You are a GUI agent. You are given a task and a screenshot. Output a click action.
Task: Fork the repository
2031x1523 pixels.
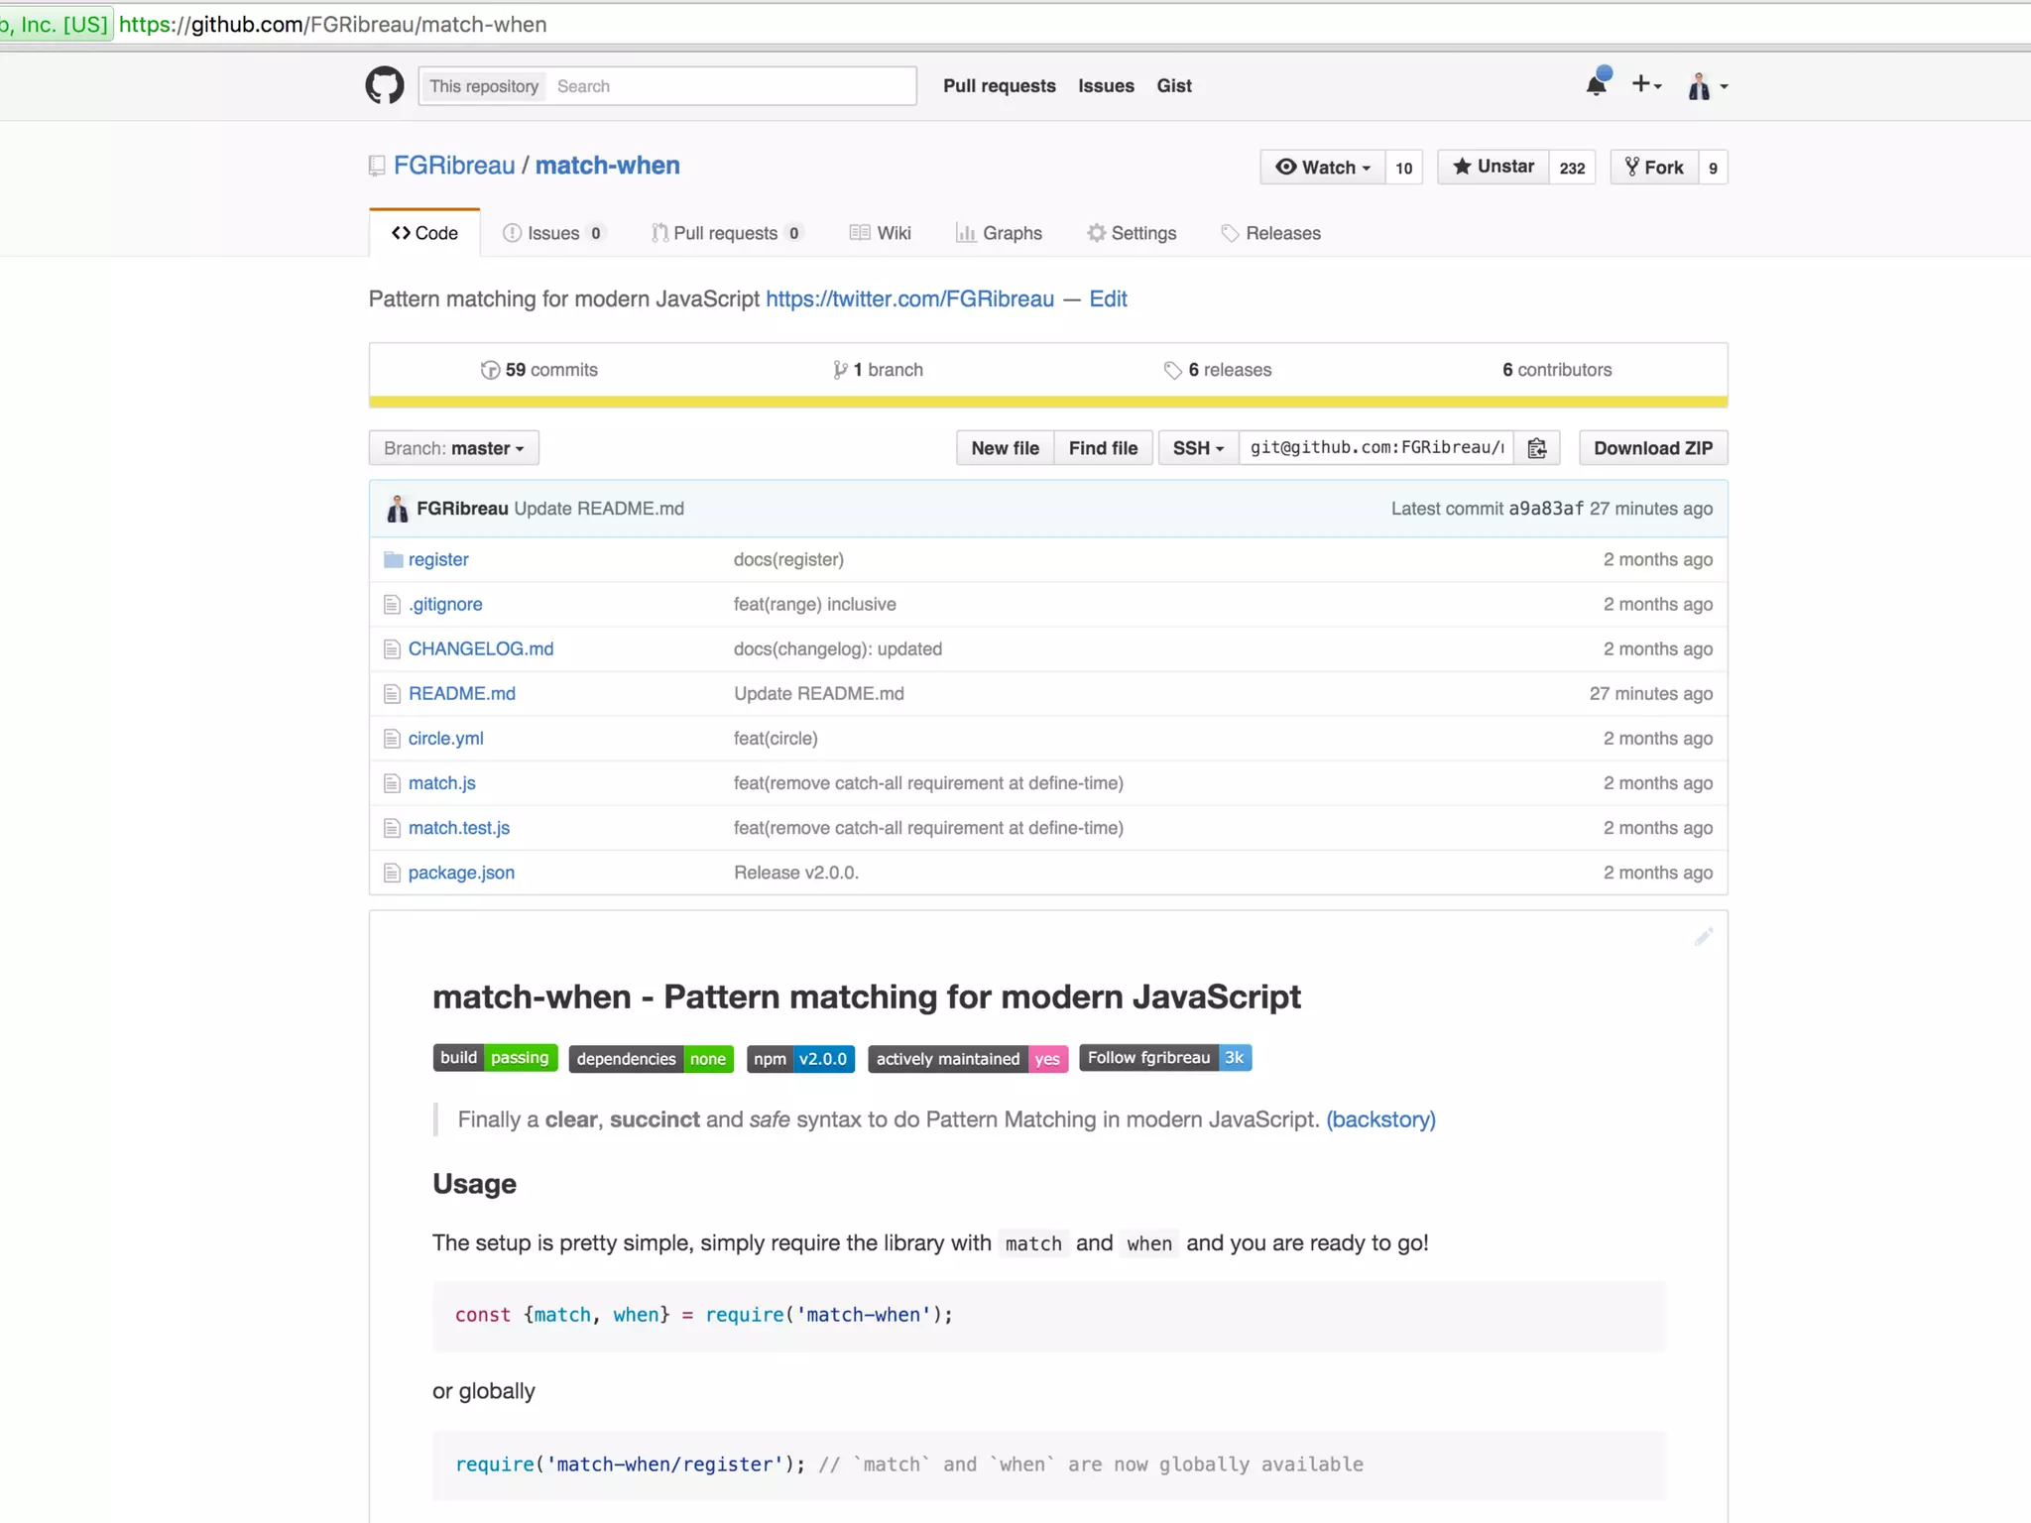[1654, 167]
